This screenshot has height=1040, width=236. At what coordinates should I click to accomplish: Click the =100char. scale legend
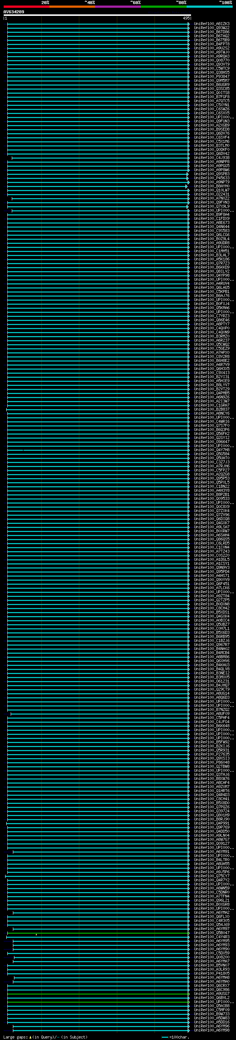pos(176,1037)
